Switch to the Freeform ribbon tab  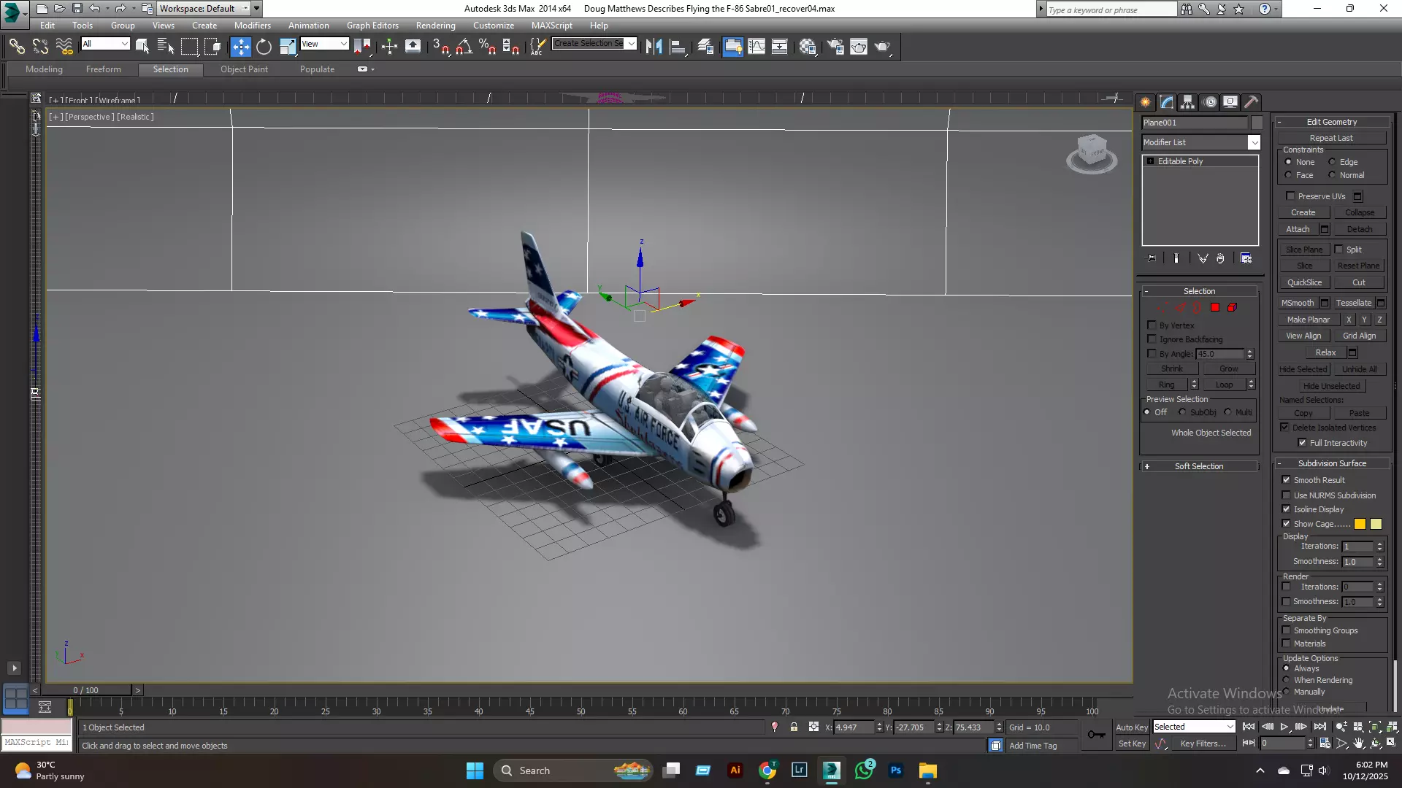(103, 69)
